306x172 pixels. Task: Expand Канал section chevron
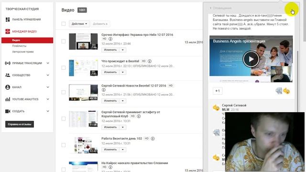[x=48, y=87]
